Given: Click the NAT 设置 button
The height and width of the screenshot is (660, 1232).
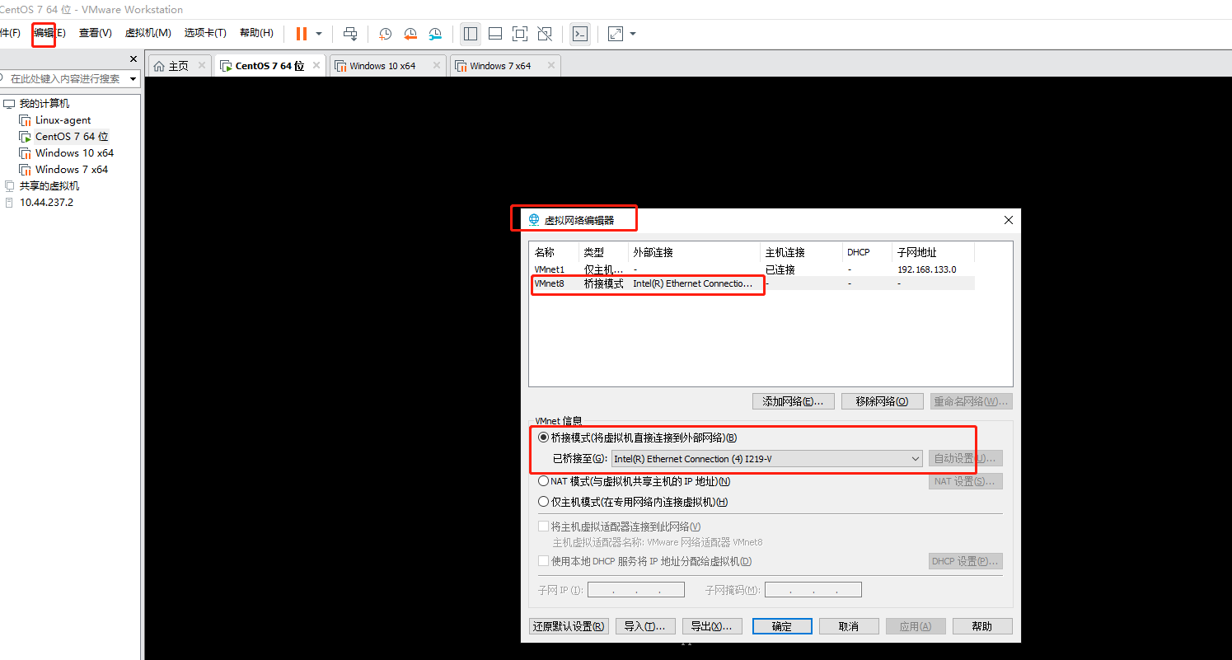Looking at the screenshot, I should [x=966, y=481].
